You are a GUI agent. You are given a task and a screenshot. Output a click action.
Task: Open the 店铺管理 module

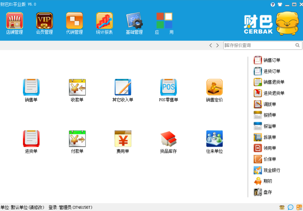click(15, 23)
